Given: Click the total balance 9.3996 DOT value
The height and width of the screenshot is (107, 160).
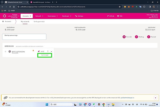Looking at the screenshot, I should (x=10, y=30).
